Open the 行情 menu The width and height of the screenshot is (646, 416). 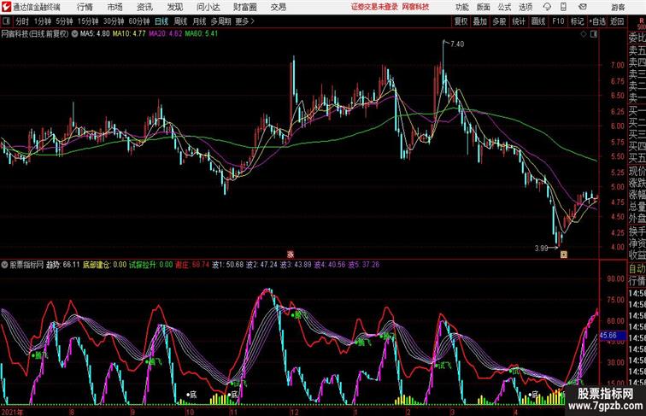85,7
